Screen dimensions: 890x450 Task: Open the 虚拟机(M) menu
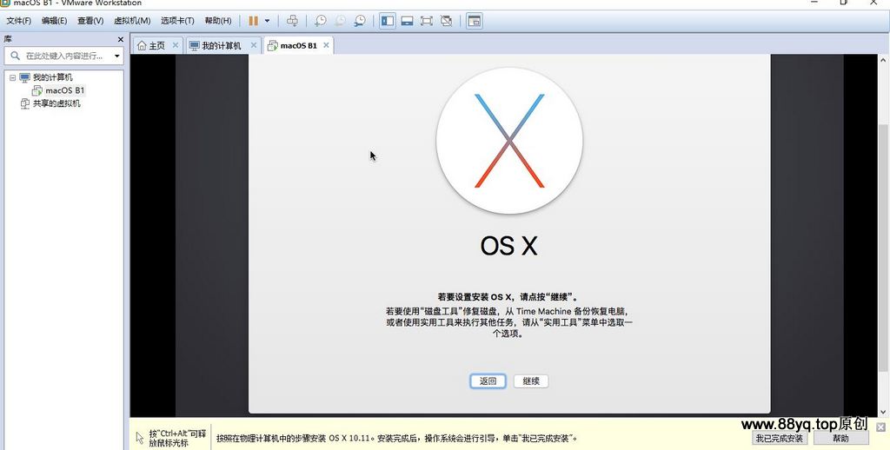point(132,21)
